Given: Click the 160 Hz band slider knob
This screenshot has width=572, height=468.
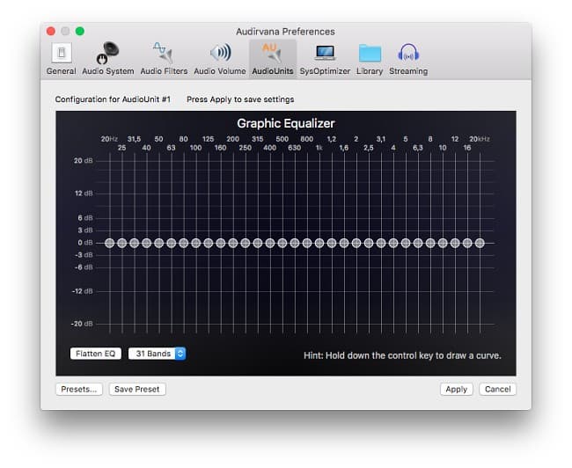Looking at the screenshot, I should 221,243.
